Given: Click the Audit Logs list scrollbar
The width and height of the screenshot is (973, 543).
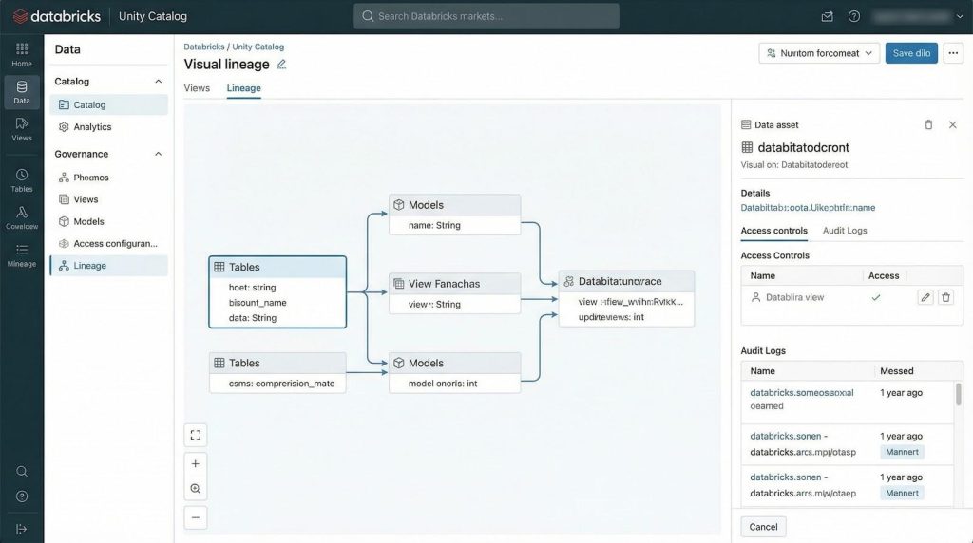Looking at the screenshot, I should tap(958, 394).
